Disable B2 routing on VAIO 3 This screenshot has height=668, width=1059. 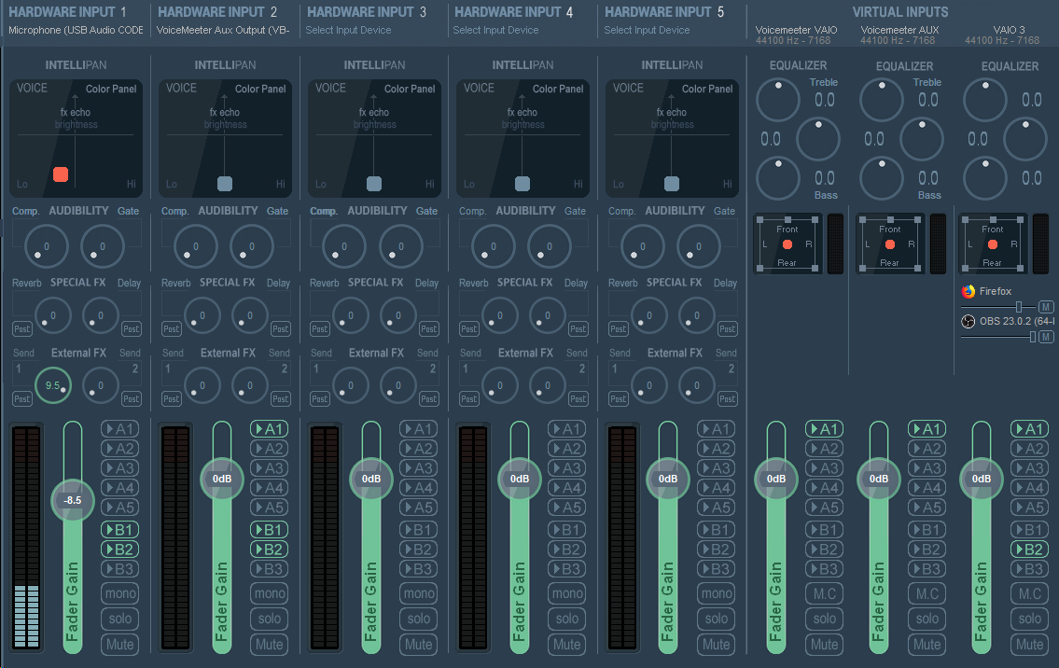1030,550
